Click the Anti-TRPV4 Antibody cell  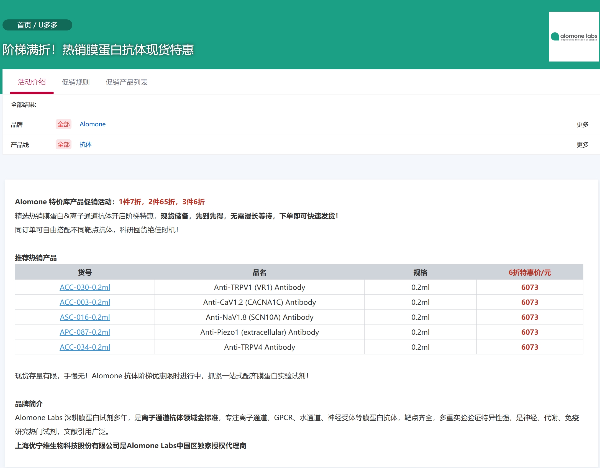260,347
